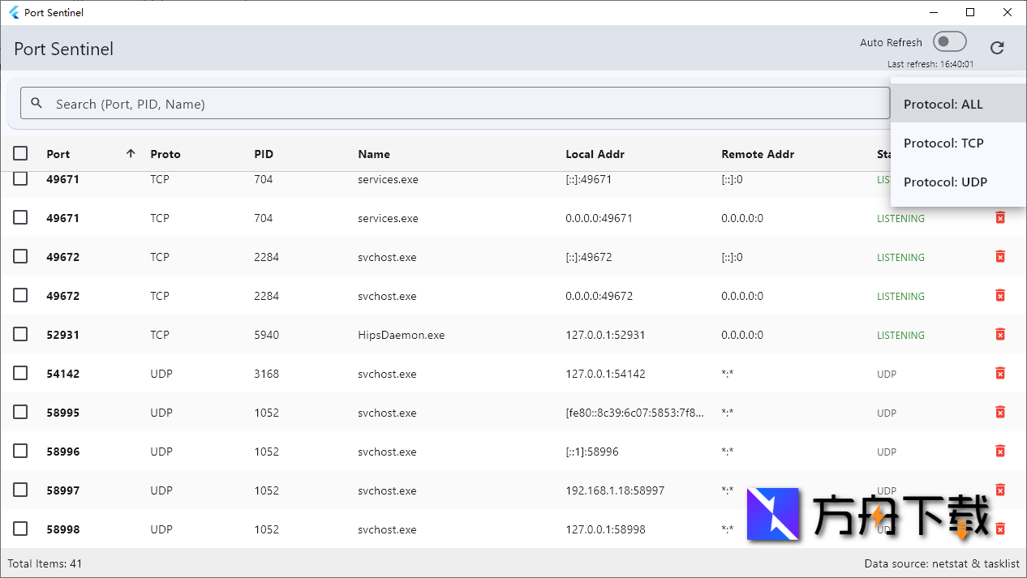The image size is (1027, 578).
Task: Click the Local Addr column header
Action: 595,154
